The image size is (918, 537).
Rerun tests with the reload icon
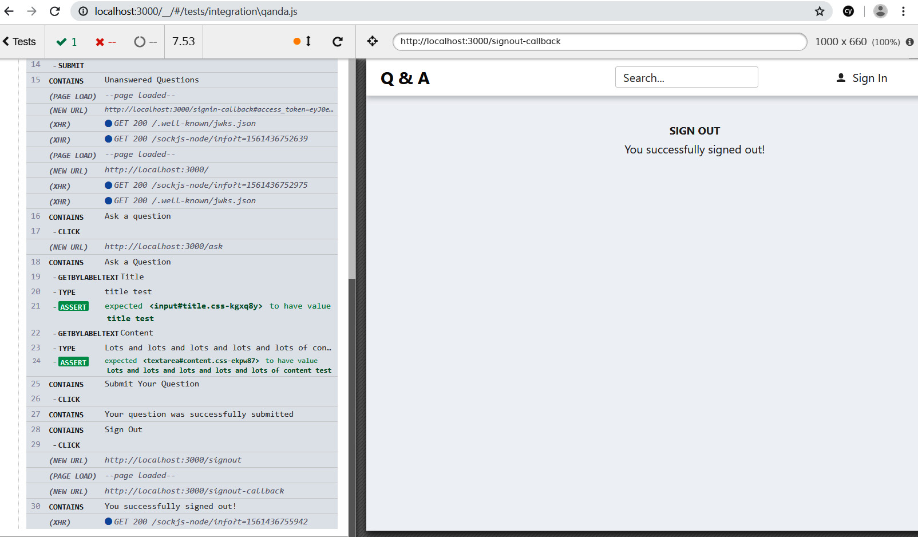338,41
